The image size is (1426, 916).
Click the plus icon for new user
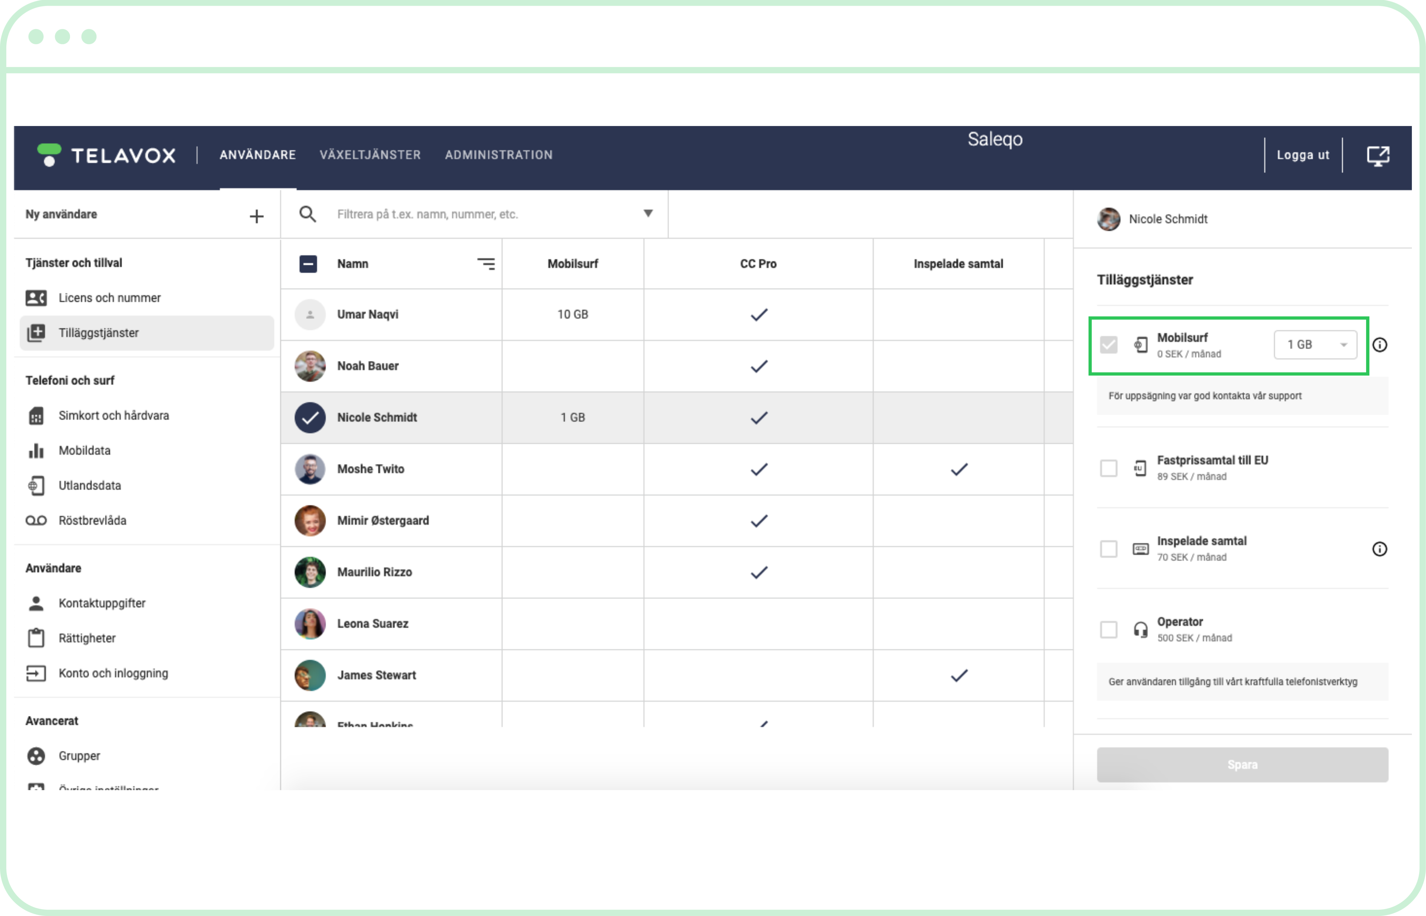coord(256,216)
